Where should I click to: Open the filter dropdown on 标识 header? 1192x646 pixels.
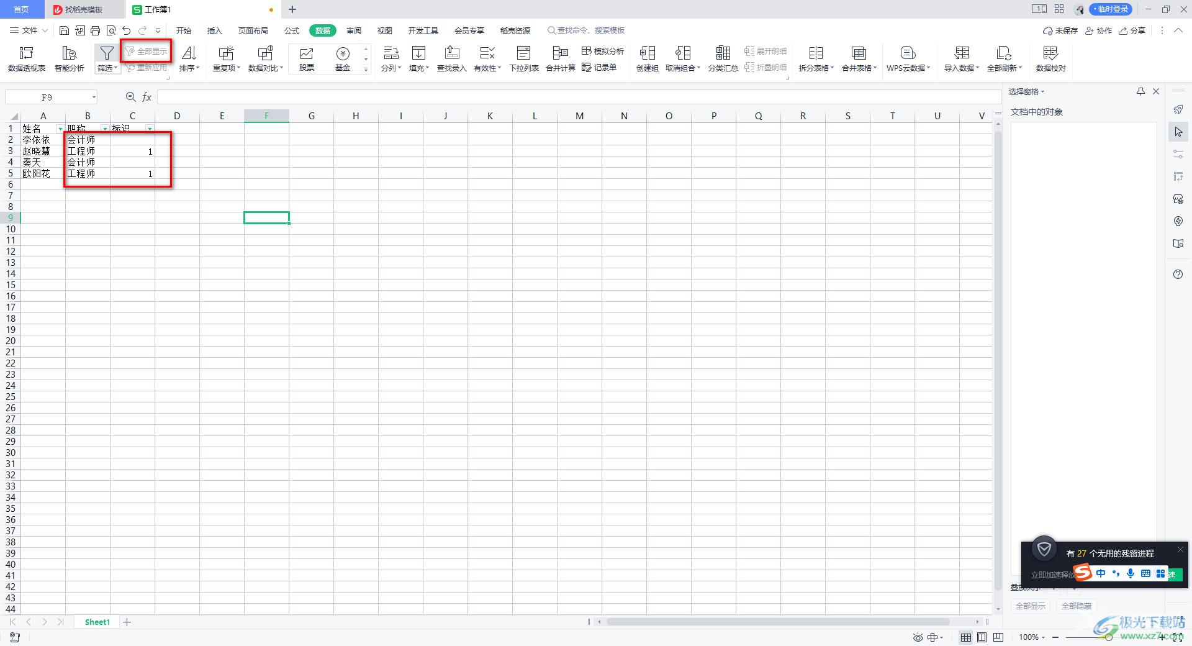pyautogui.click(x=150, y=129)
